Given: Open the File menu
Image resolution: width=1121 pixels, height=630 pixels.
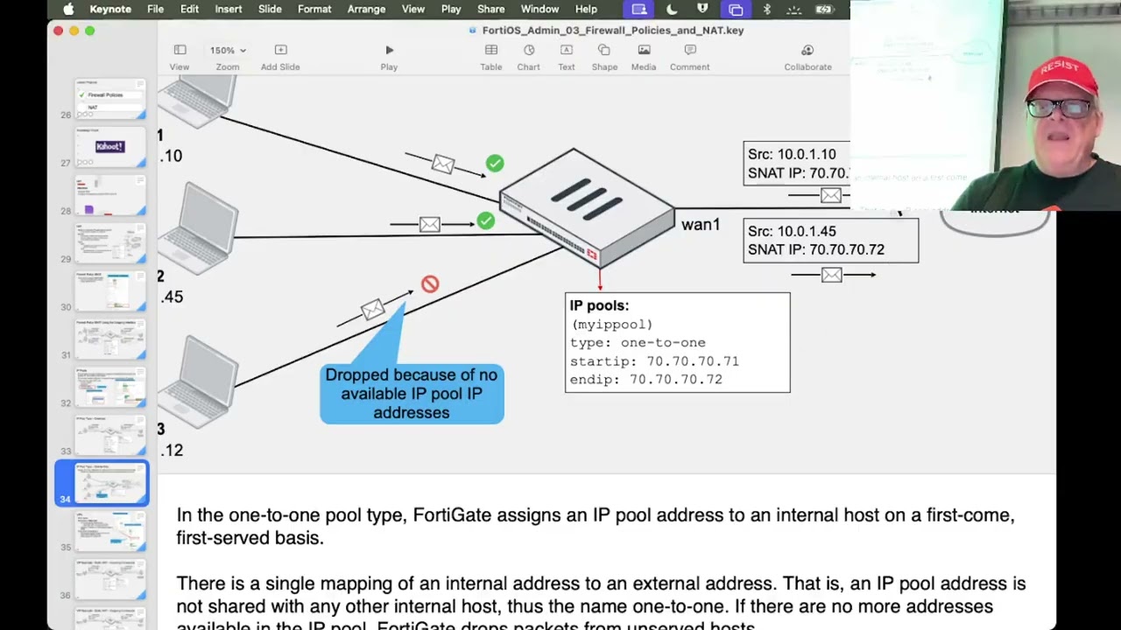Looking at the screenshot, I should (155, 10).
